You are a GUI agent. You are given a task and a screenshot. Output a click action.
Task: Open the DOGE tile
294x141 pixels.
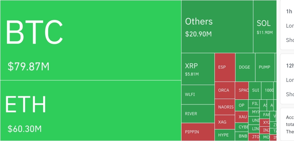[x=245, y=67]
